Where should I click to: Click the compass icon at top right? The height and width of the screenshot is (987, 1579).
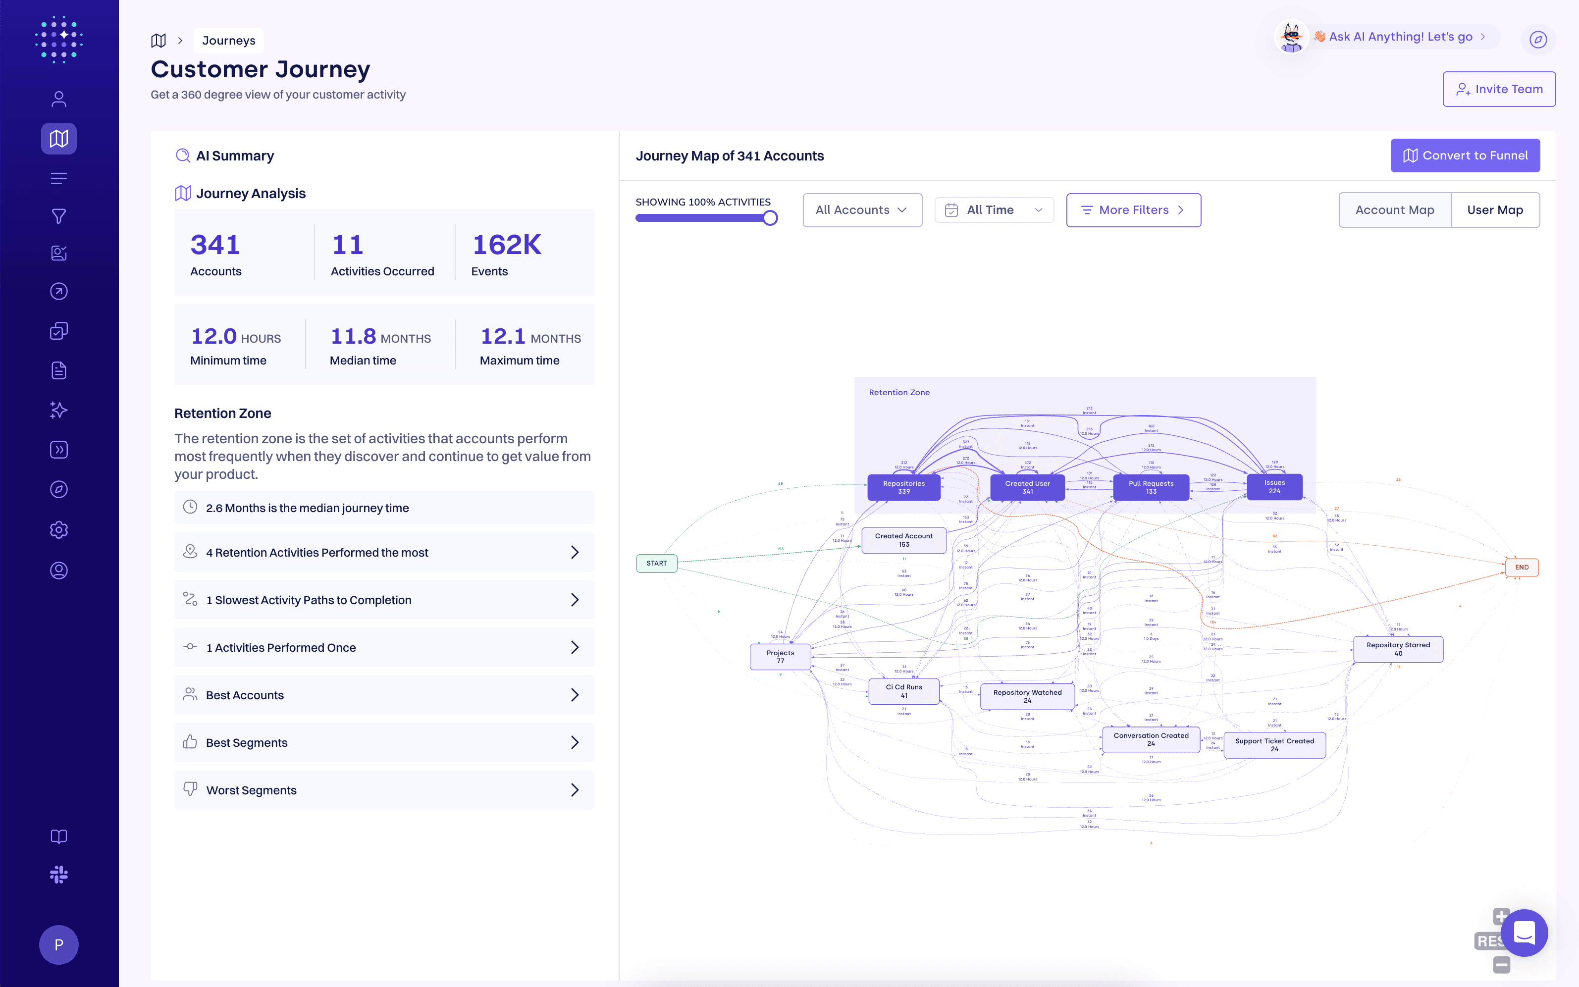pos(1538,39)
